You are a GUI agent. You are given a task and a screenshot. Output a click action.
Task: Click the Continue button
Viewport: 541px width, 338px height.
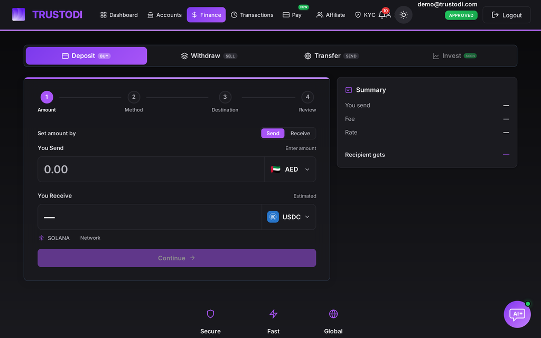tap(176, 258)
